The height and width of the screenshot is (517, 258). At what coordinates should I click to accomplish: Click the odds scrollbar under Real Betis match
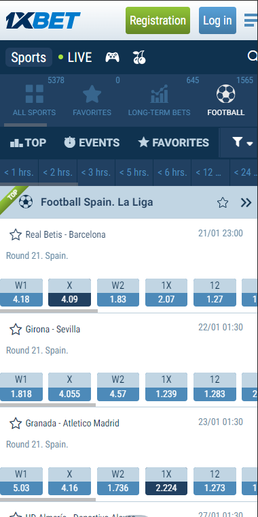(49, 311)
